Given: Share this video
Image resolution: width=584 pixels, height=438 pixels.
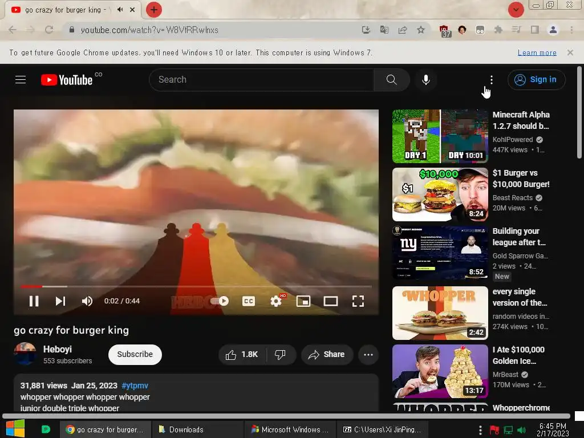Looking at the screenshot, I should (x=327, y=355).
